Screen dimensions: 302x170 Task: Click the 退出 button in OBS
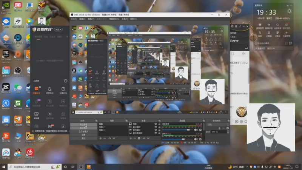(x=83, y=138)
